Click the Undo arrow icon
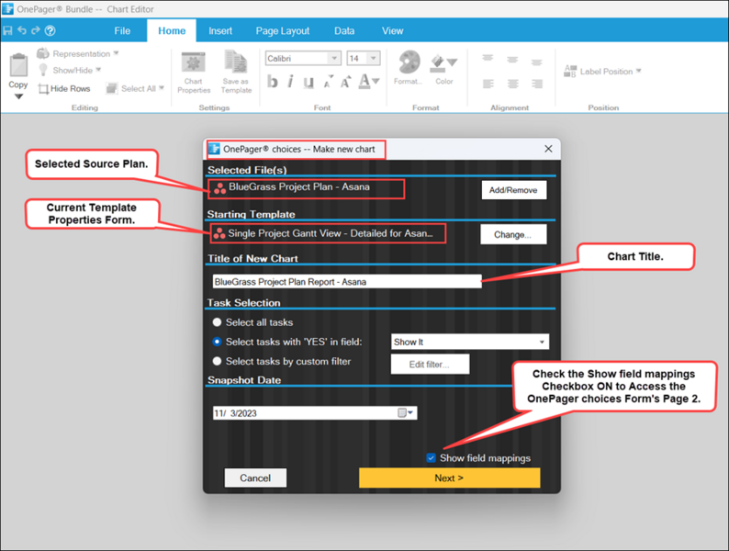This screenshot has height=551, width=729. [x=22, y=30]
